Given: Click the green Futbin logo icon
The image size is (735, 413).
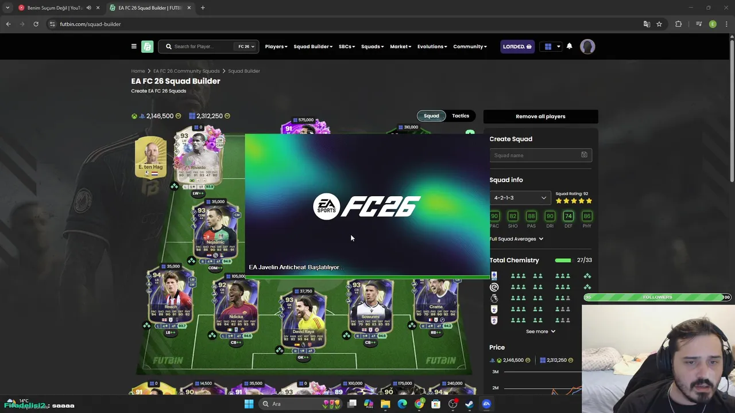Looking at the screenshot, I should 148,46.
